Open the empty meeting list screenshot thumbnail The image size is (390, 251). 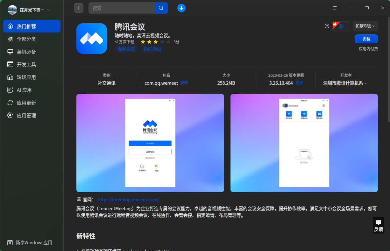(x=304, y=143)
